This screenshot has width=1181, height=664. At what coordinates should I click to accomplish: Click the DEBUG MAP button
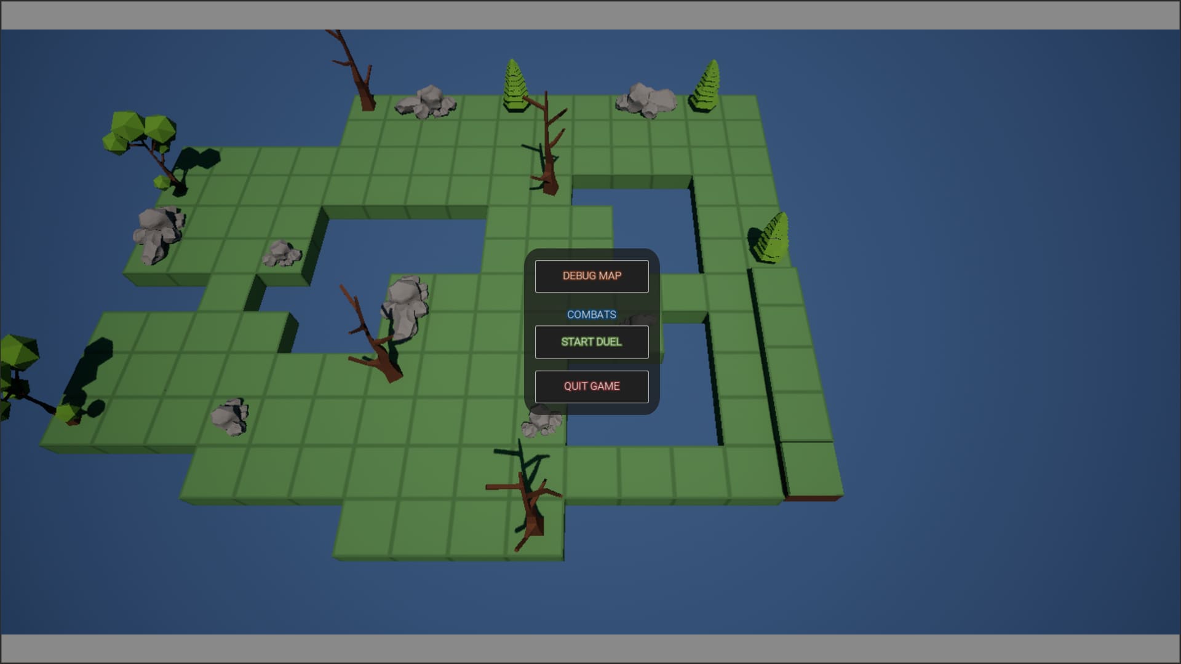pyautogui.click(x=592, y=276)
